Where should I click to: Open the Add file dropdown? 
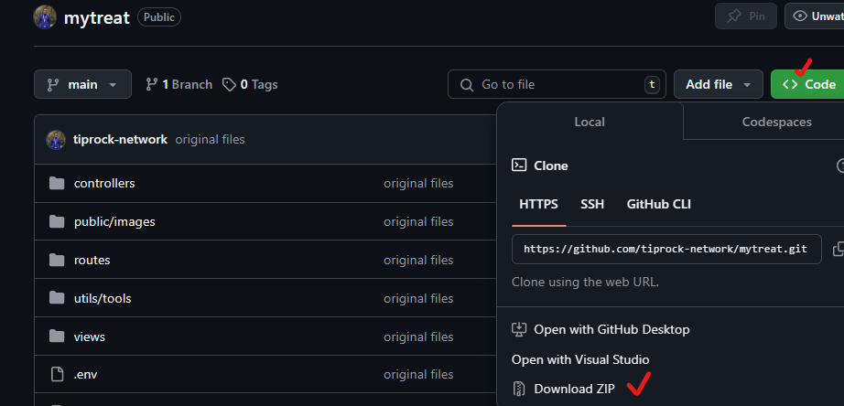click(718, 84)
